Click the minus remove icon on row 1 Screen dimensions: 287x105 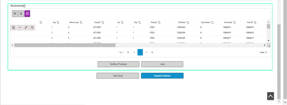20,27
